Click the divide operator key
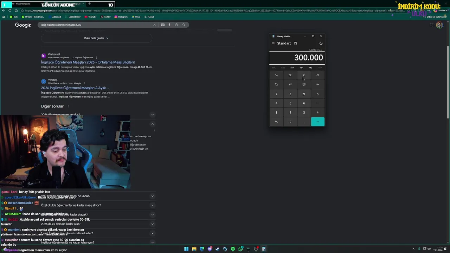Image resolution: width=450 pixels, height=253 pixels. (318, 84)
